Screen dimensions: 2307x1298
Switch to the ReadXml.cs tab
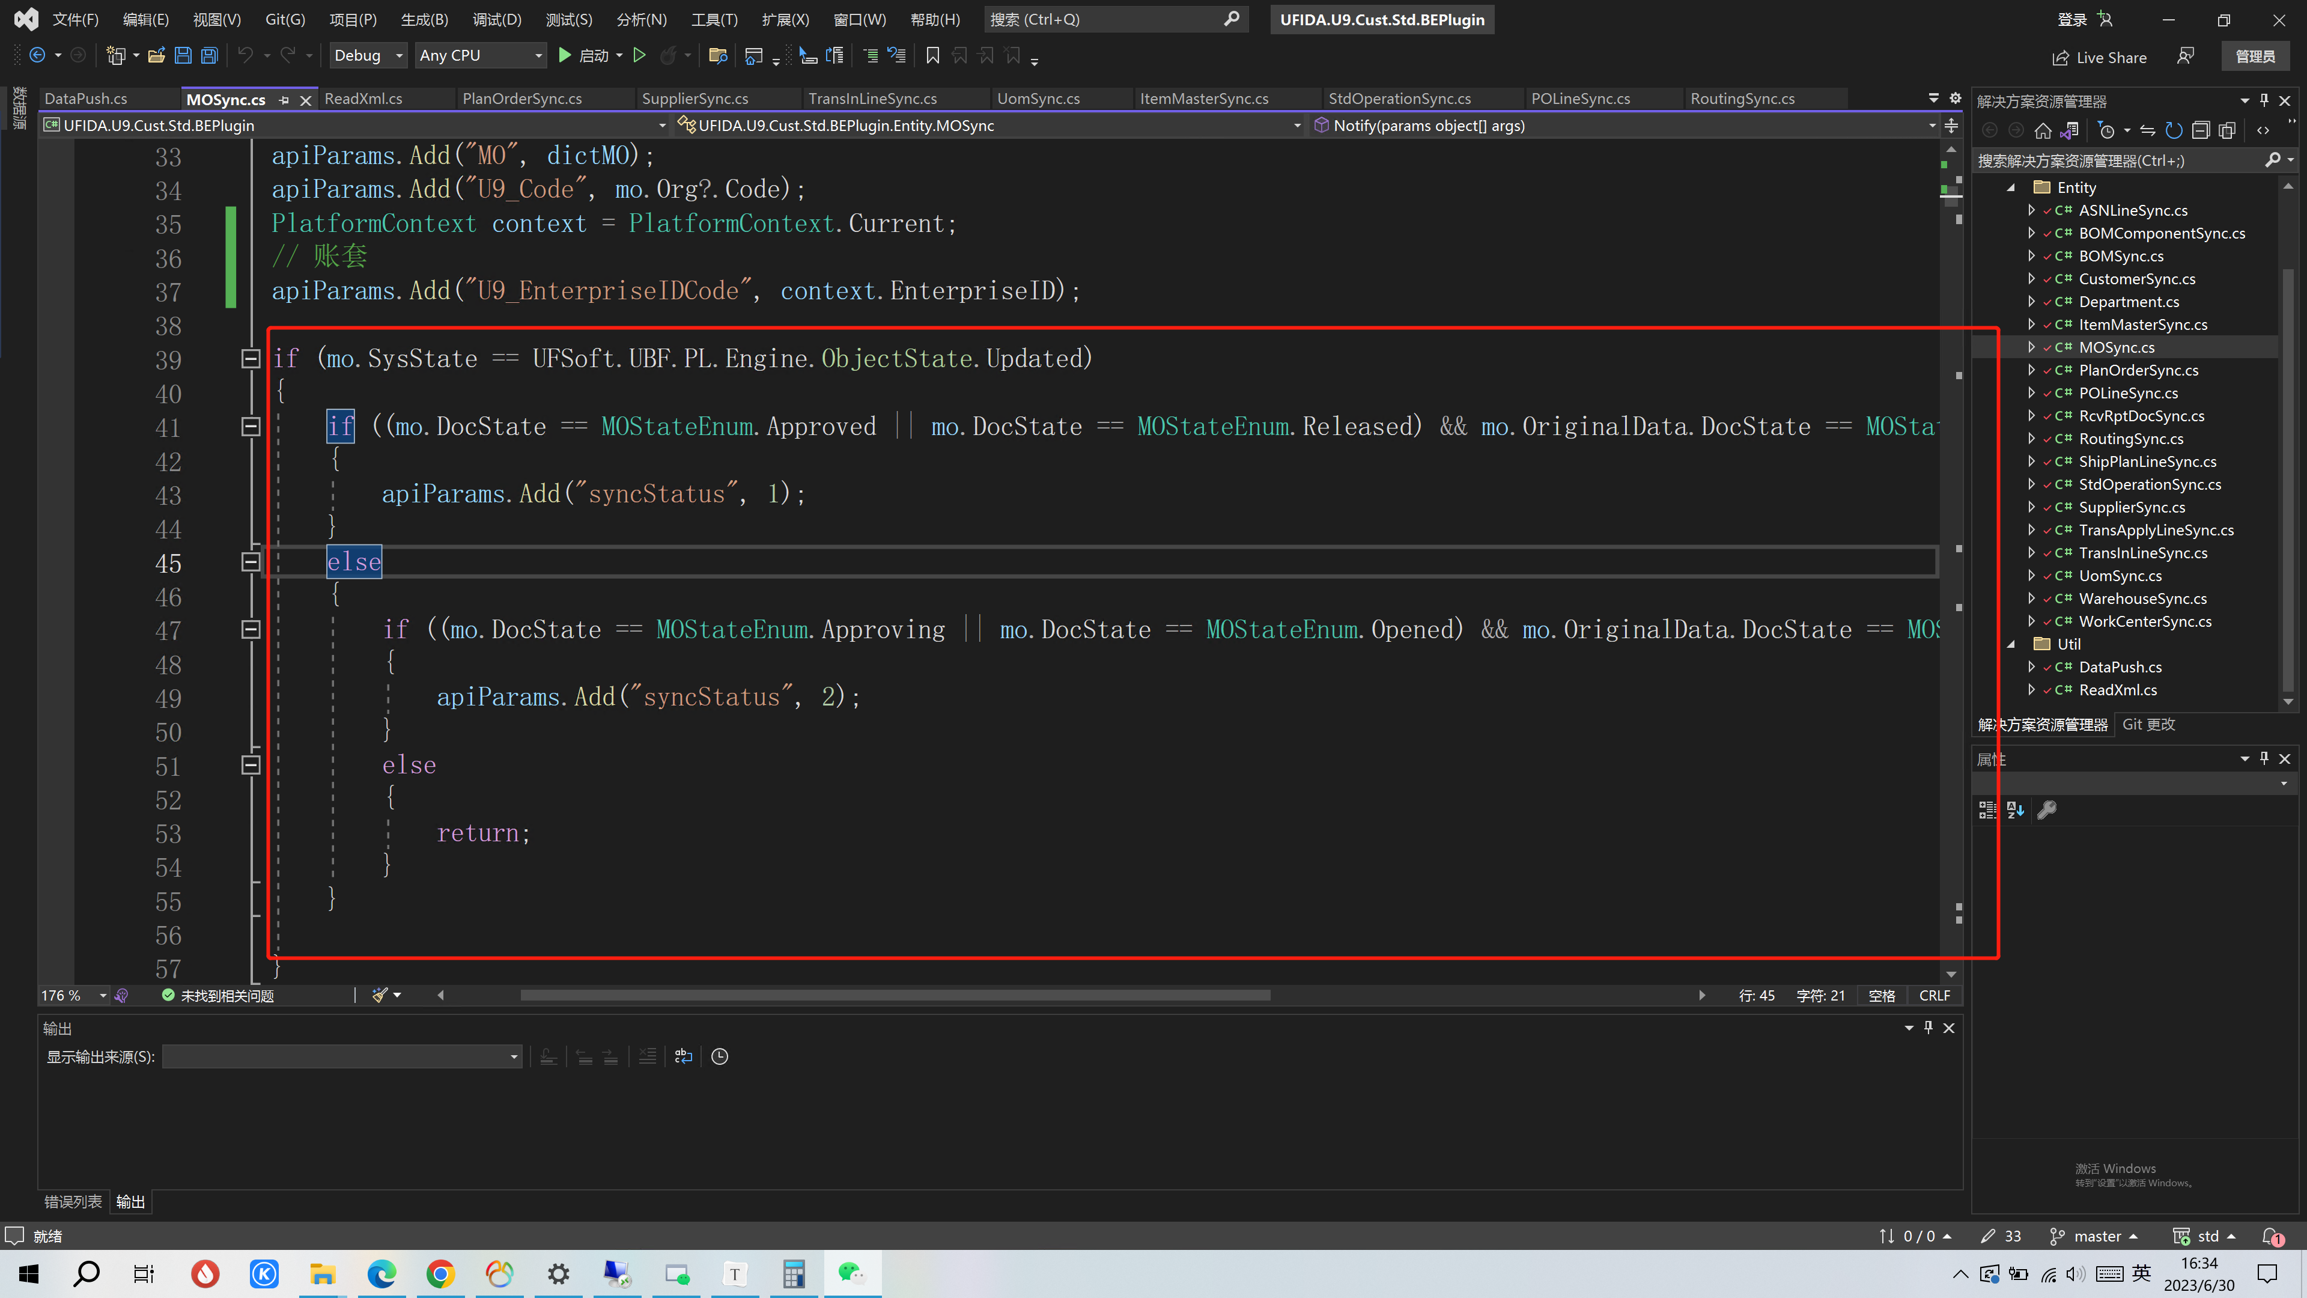(363, 99)
